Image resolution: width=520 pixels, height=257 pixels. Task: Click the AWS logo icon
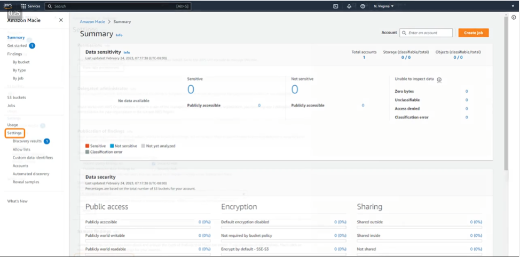(7, 6)
